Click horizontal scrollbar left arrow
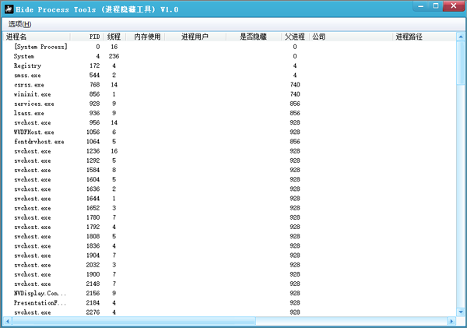Viewport: 467px width, 328px height. pyautogui.click(x=8, y=321)
